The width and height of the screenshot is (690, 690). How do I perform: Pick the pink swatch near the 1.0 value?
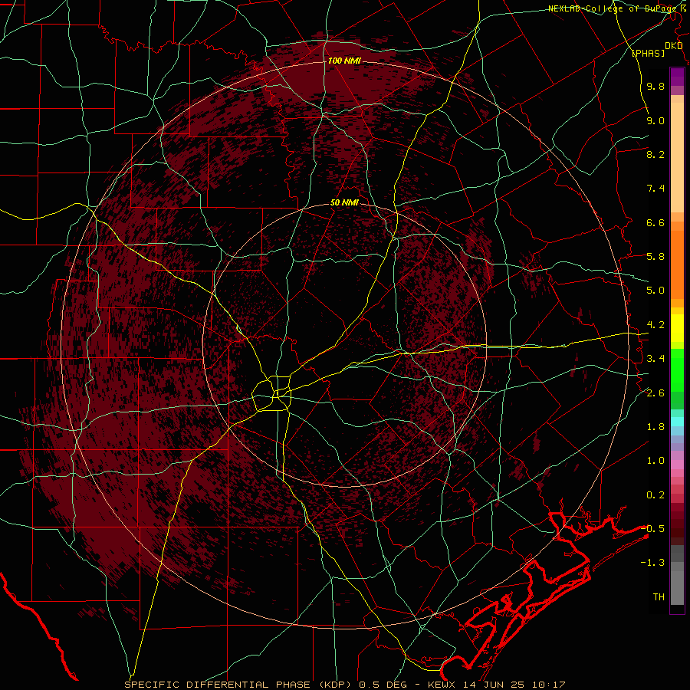[677, 465]
